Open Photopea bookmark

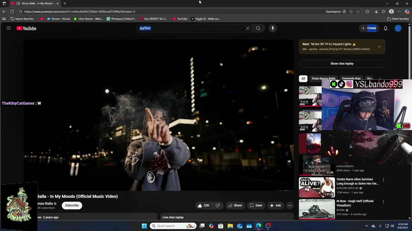(121, 19)
